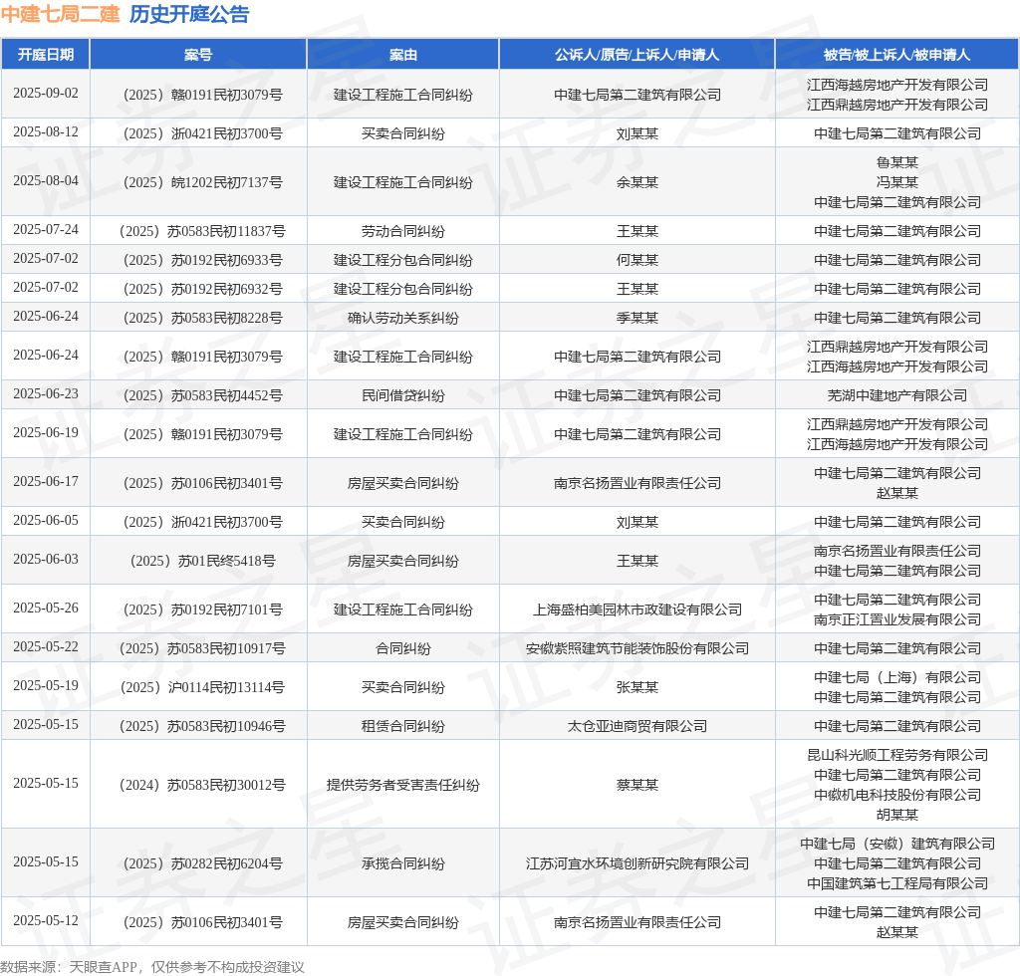Select case number 苏0282民初6204号
Viewport: 1020px width, 976px height.
(x=203, y=863)
